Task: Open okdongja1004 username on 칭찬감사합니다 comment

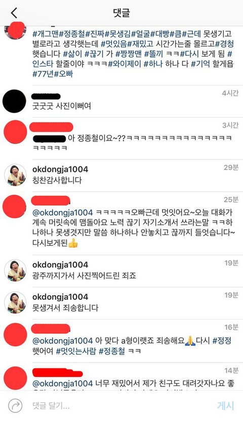Action: point(60,169)
